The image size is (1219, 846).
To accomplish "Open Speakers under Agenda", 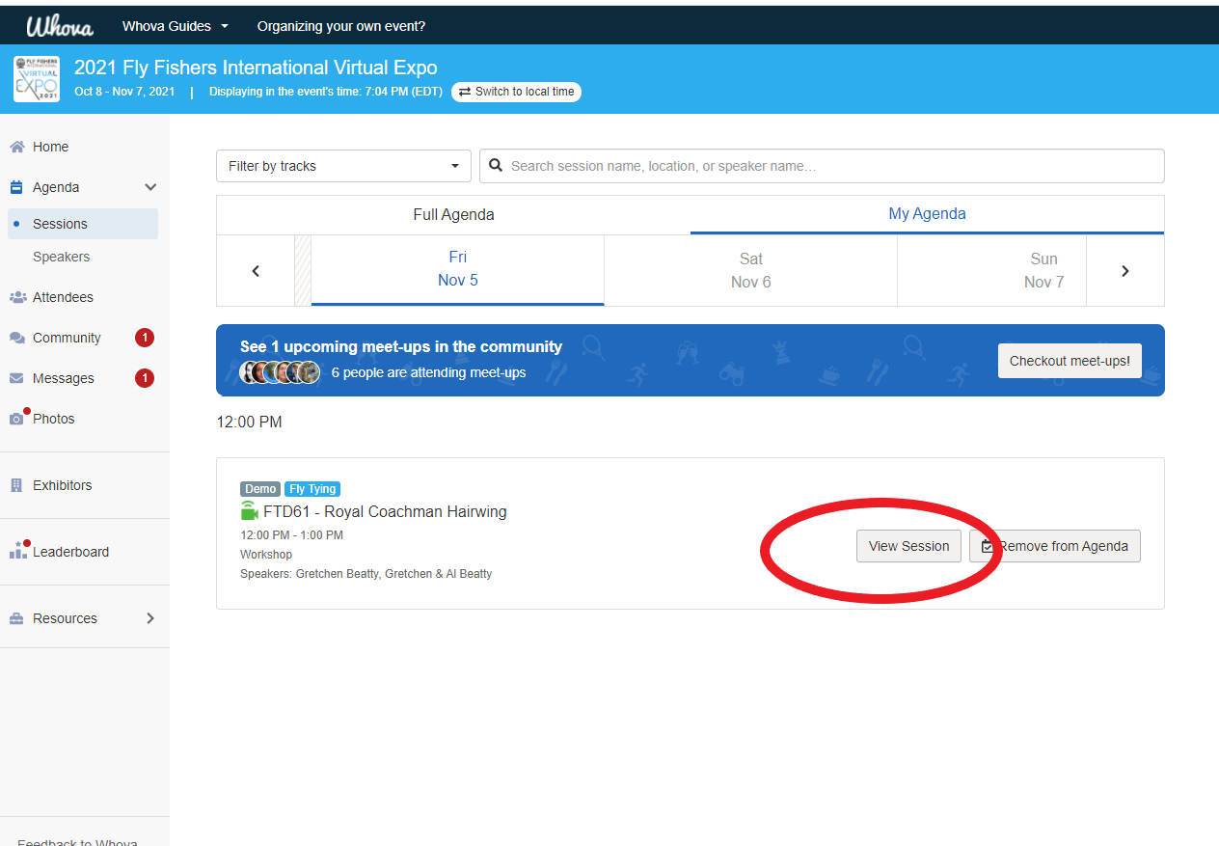I will 61,257.
